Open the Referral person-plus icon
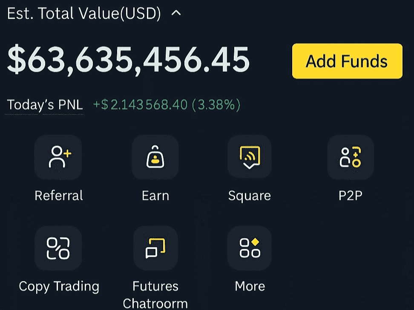The height and width of the screenshot is (310, 414). pos(58,157)
